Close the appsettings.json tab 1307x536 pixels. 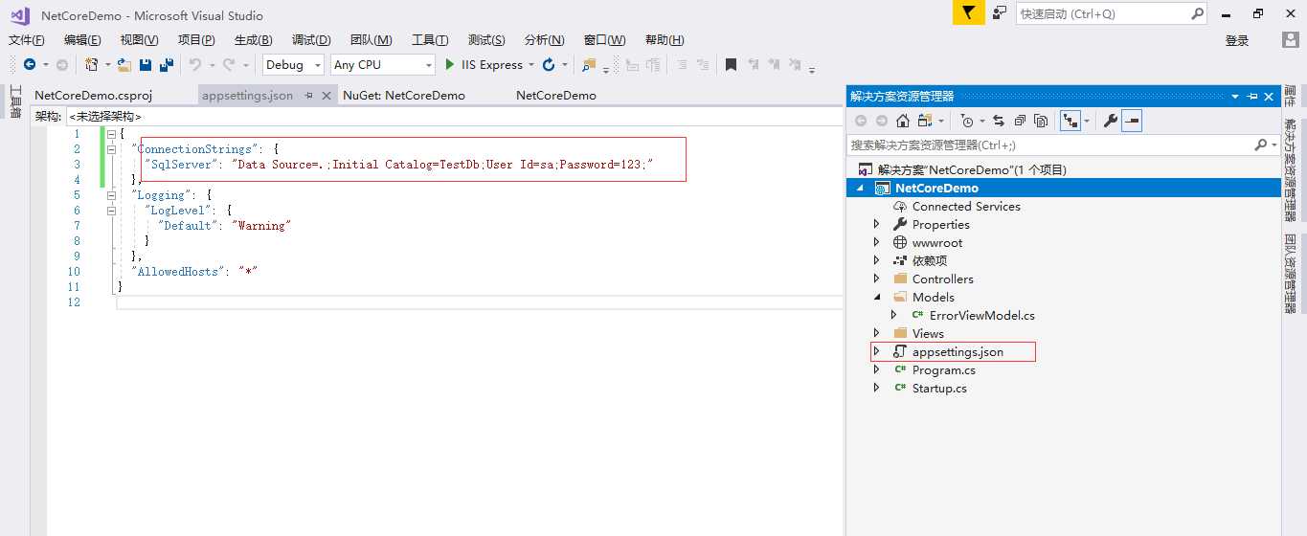click(326, 96)
